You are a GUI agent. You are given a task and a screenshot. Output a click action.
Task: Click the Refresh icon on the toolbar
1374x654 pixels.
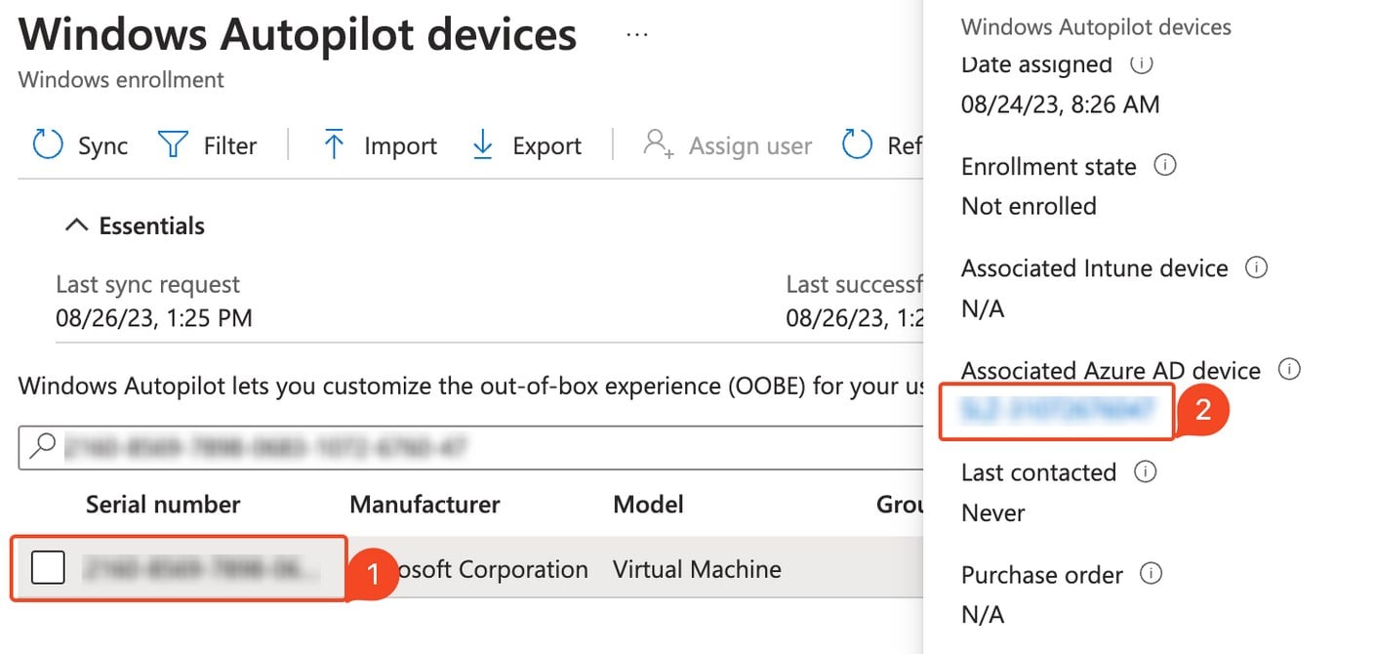[x=856, y=144]
